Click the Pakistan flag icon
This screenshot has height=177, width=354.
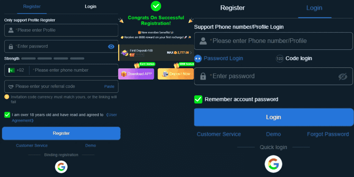pos(11,70)
